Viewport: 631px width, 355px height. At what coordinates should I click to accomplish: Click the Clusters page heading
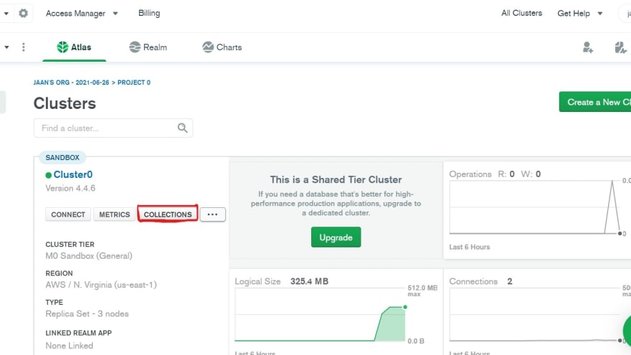point(65,103)
